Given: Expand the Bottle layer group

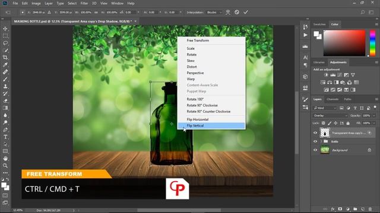Looking at the screenshot, I should click(321, 141).
